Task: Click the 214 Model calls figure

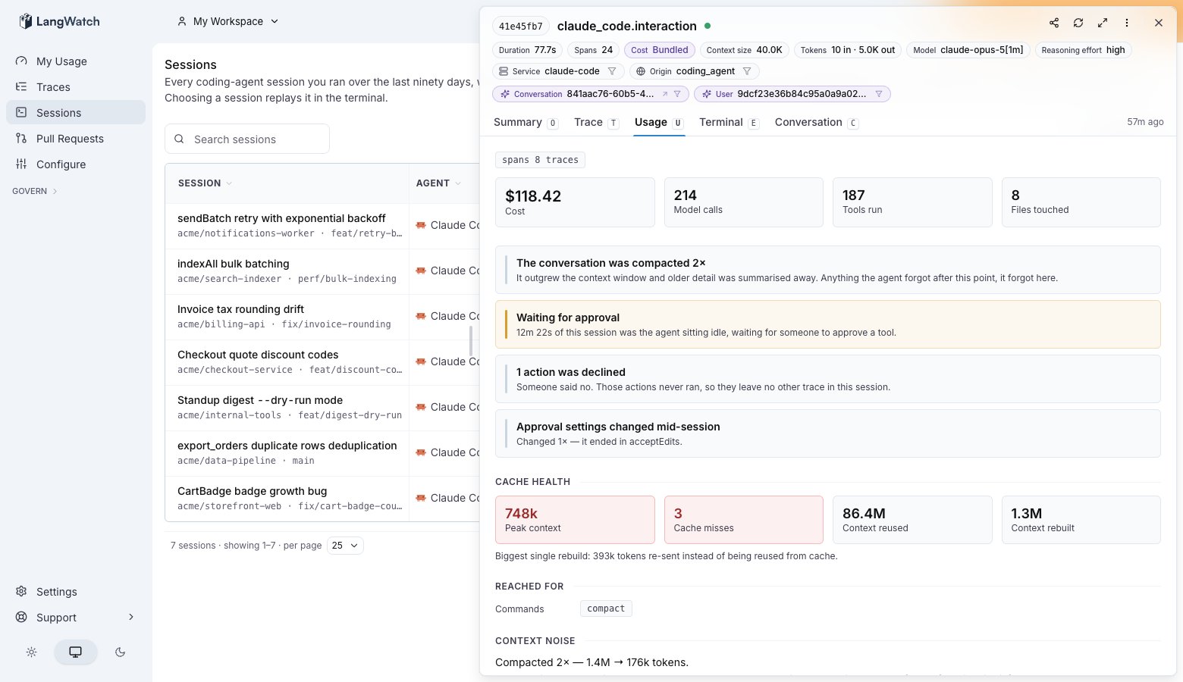Action: [686, 195]
